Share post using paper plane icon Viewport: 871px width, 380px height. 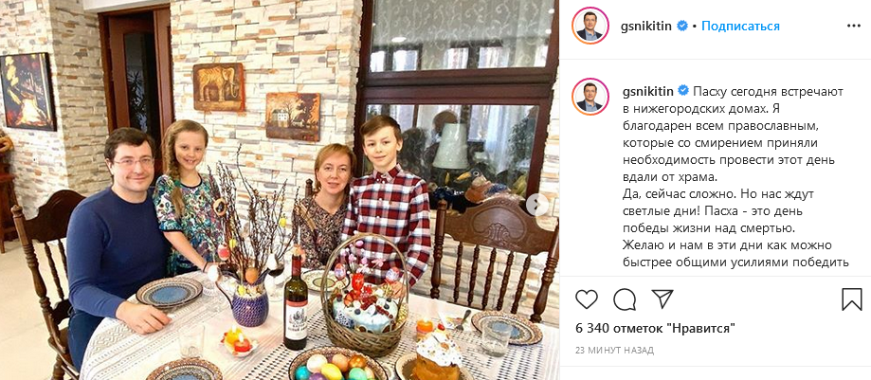(x=662, y=299)
